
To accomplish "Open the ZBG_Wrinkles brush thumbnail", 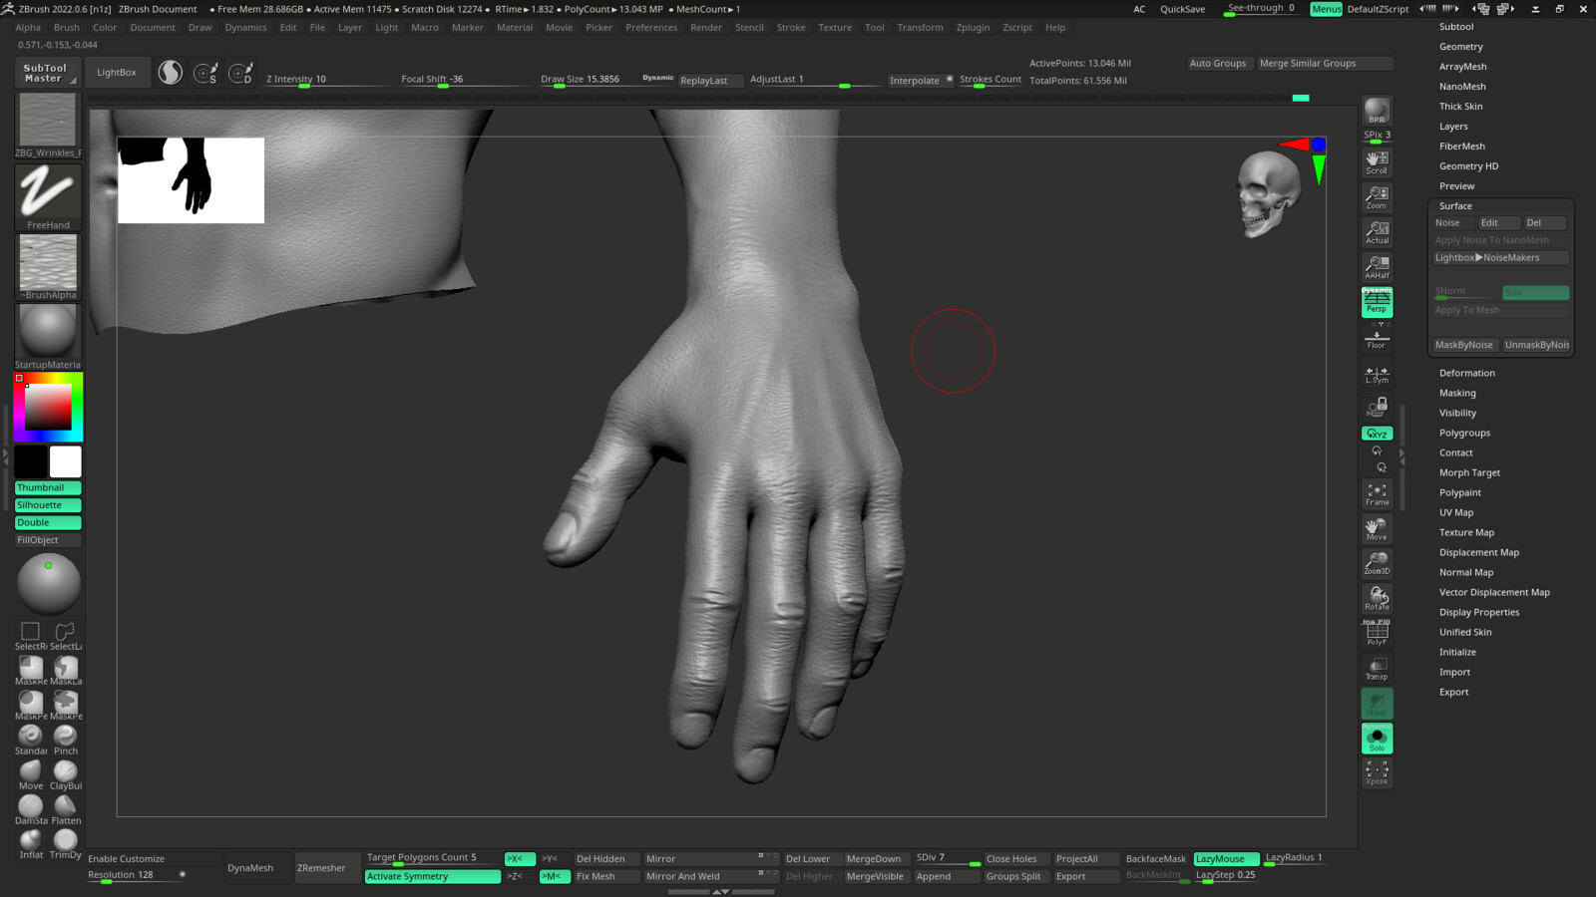I will pos(48,126).
